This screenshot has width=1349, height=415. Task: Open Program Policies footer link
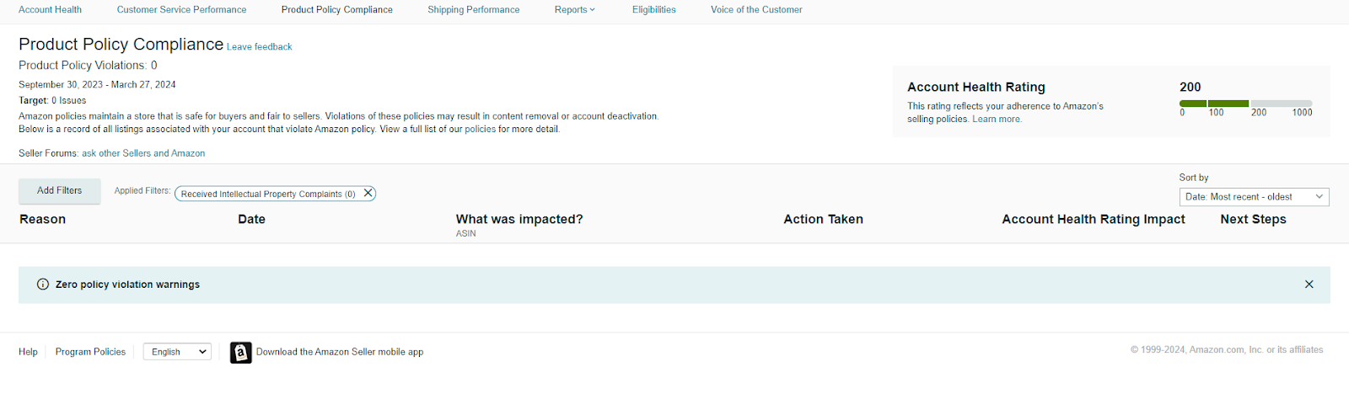click(x=90, y=352)
